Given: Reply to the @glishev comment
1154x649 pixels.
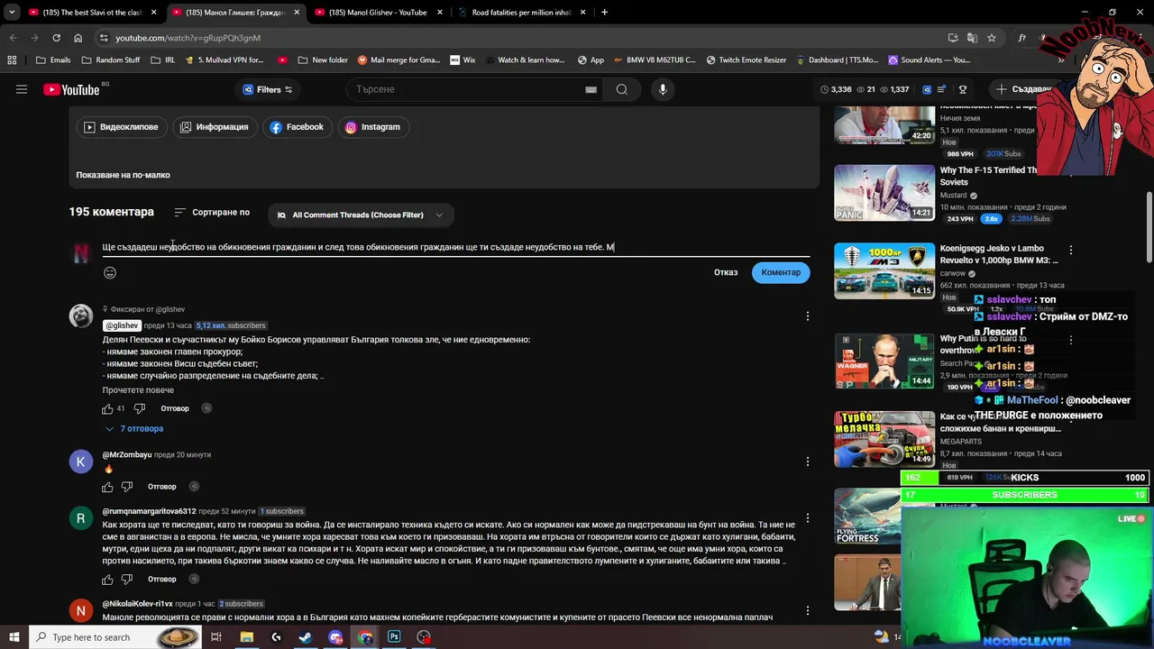Looking at the screenshot, I should point(175,408).
